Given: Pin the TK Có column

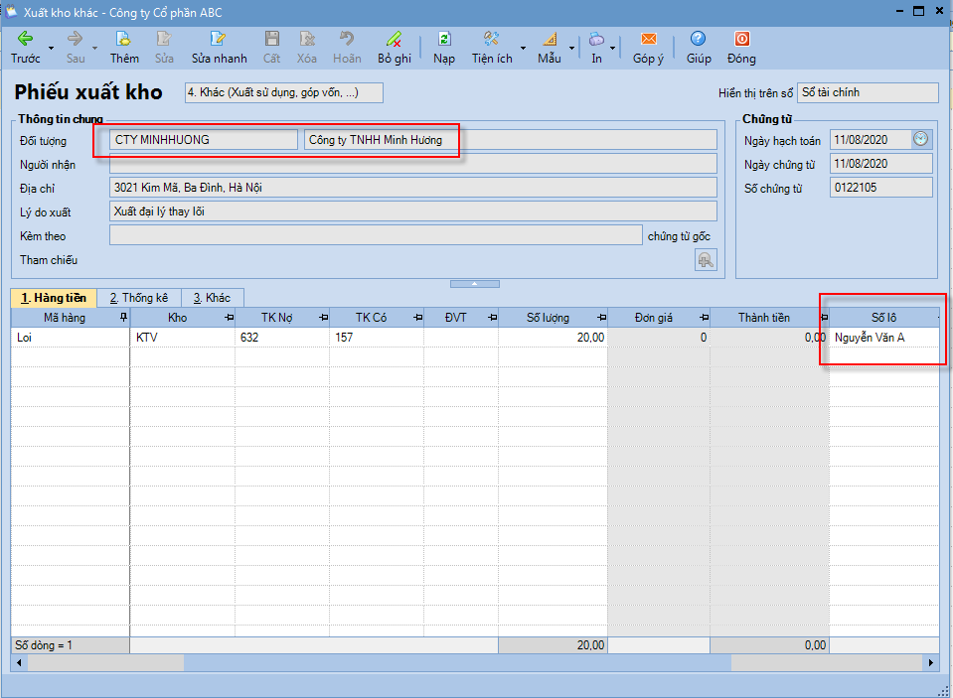Looking at the screenshot, I should 417,317.
